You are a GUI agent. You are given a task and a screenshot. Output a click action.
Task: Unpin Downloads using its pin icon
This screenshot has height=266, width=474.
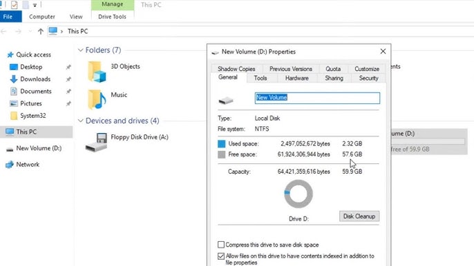(x=68, y=79)
